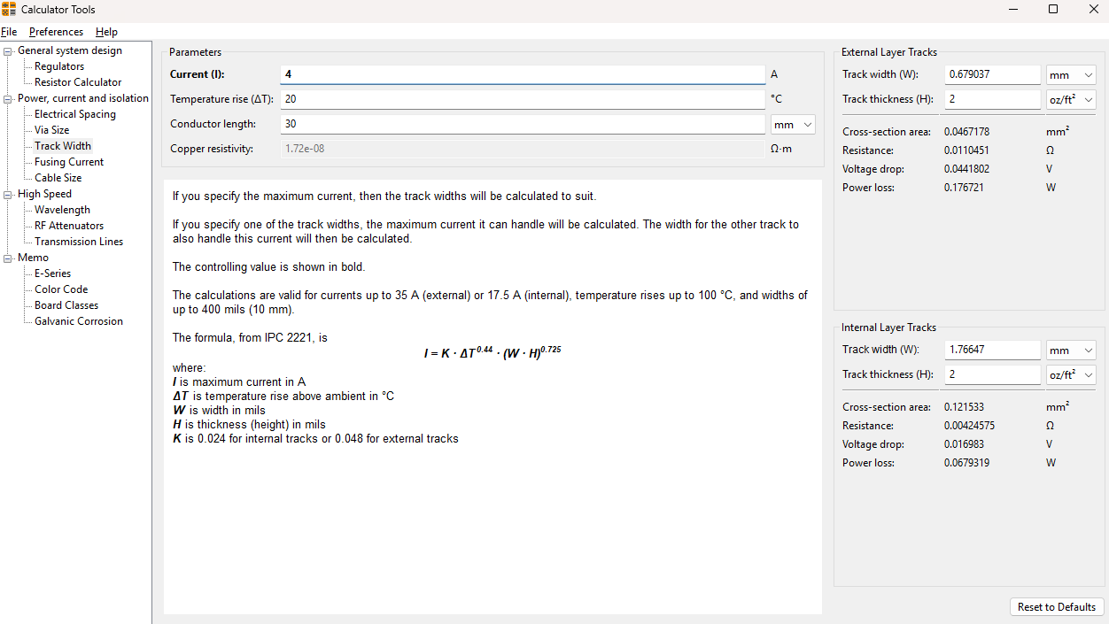Click the external resistance value 0.0110451
This screenshot has height=624, width=1109.
point(967,150)
